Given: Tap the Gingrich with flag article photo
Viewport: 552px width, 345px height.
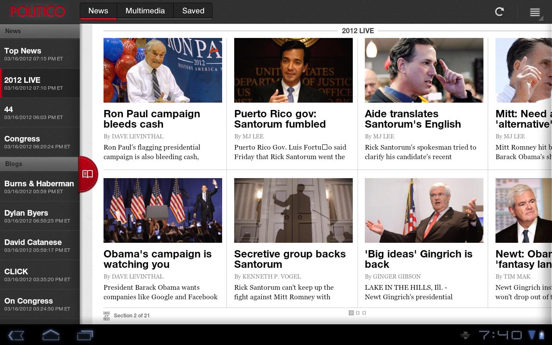Looking at the screenshot, I should pos(424,210).
